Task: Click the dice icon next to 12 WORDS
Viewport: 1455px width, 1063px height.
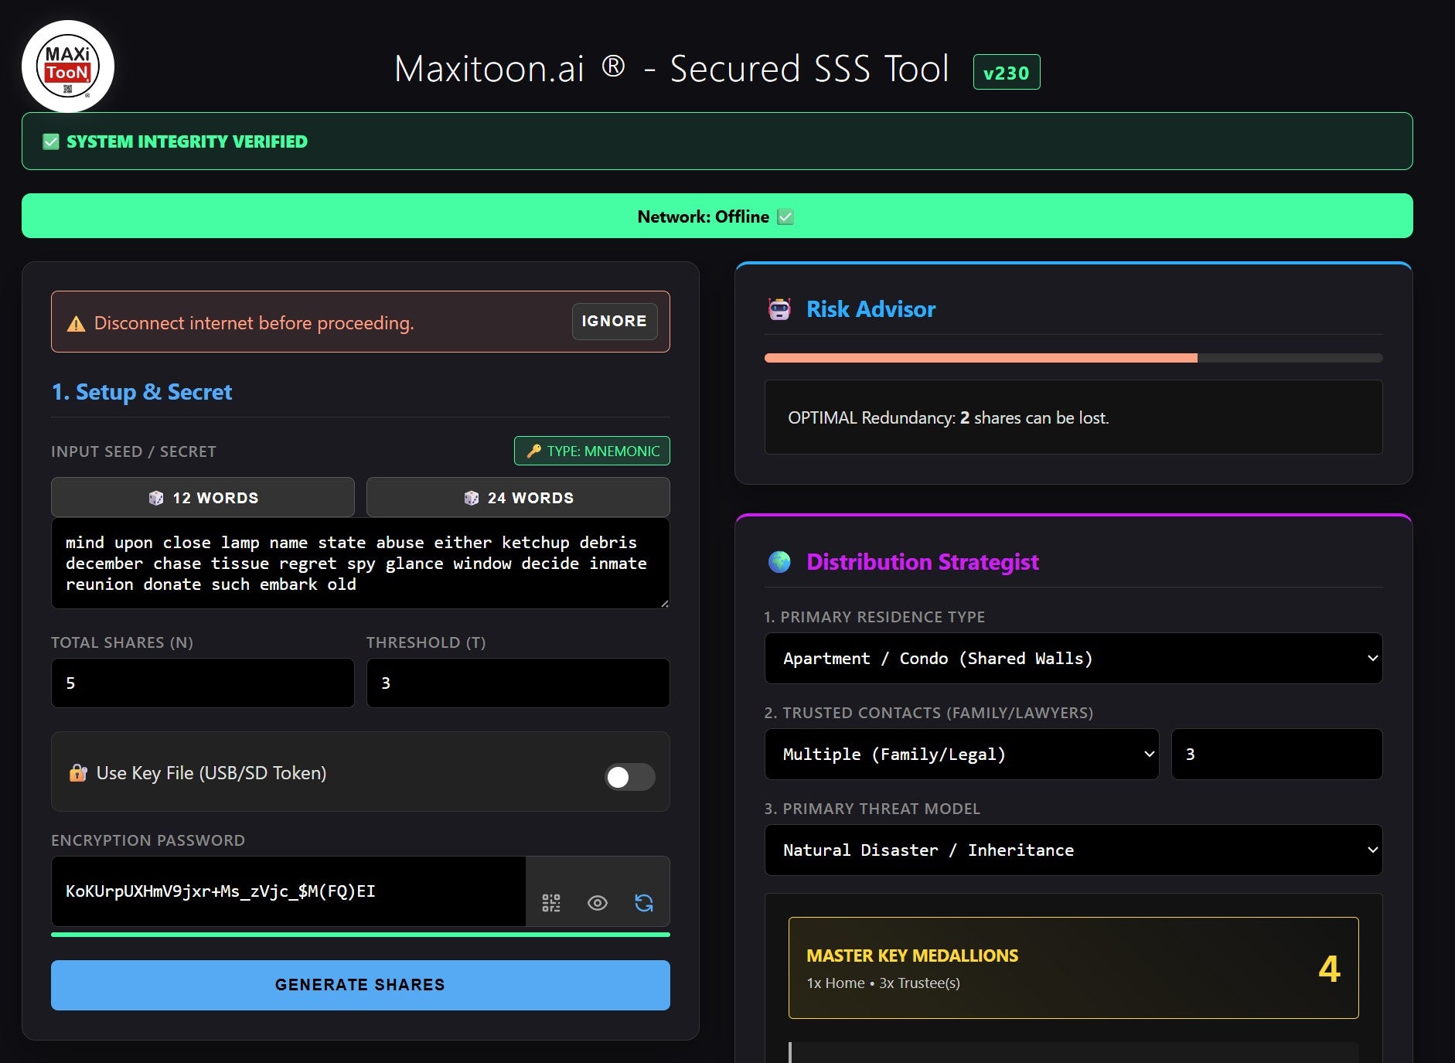Action: (157, 497)
